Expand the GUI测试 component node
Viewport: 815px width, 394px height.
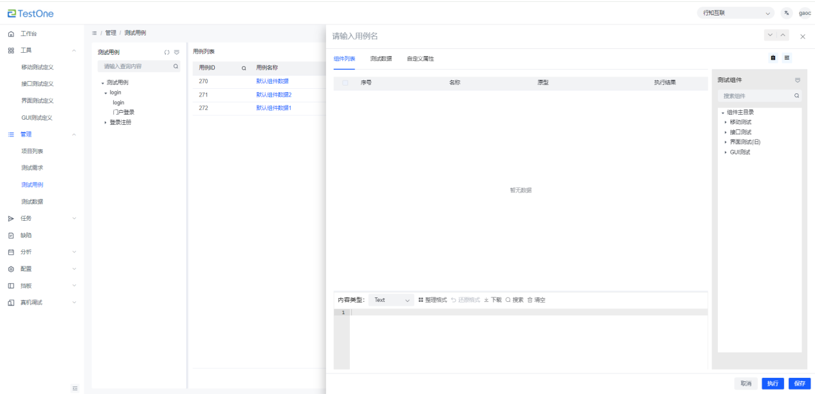[726, 153]
